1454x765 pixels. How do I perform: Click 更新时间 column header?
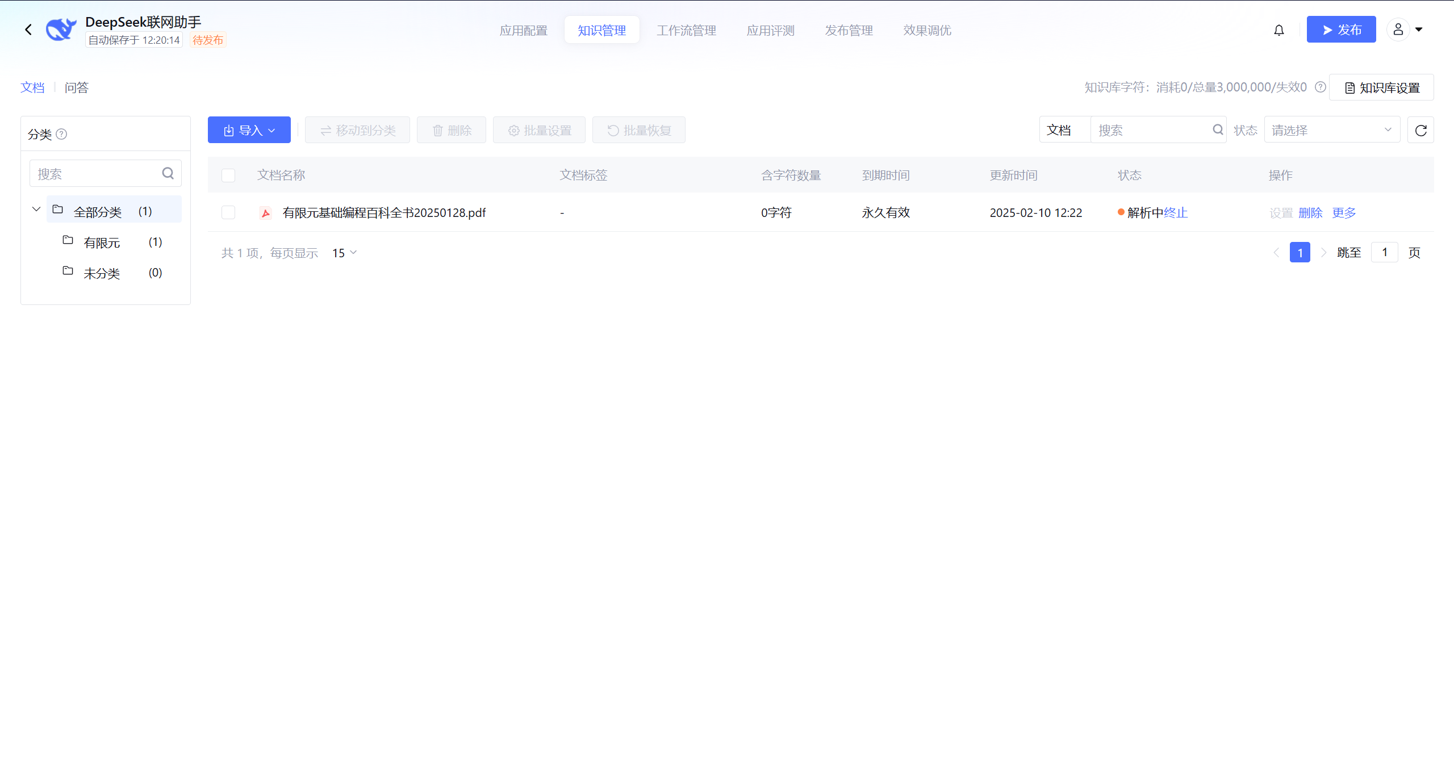click(x=1013, y=175)
